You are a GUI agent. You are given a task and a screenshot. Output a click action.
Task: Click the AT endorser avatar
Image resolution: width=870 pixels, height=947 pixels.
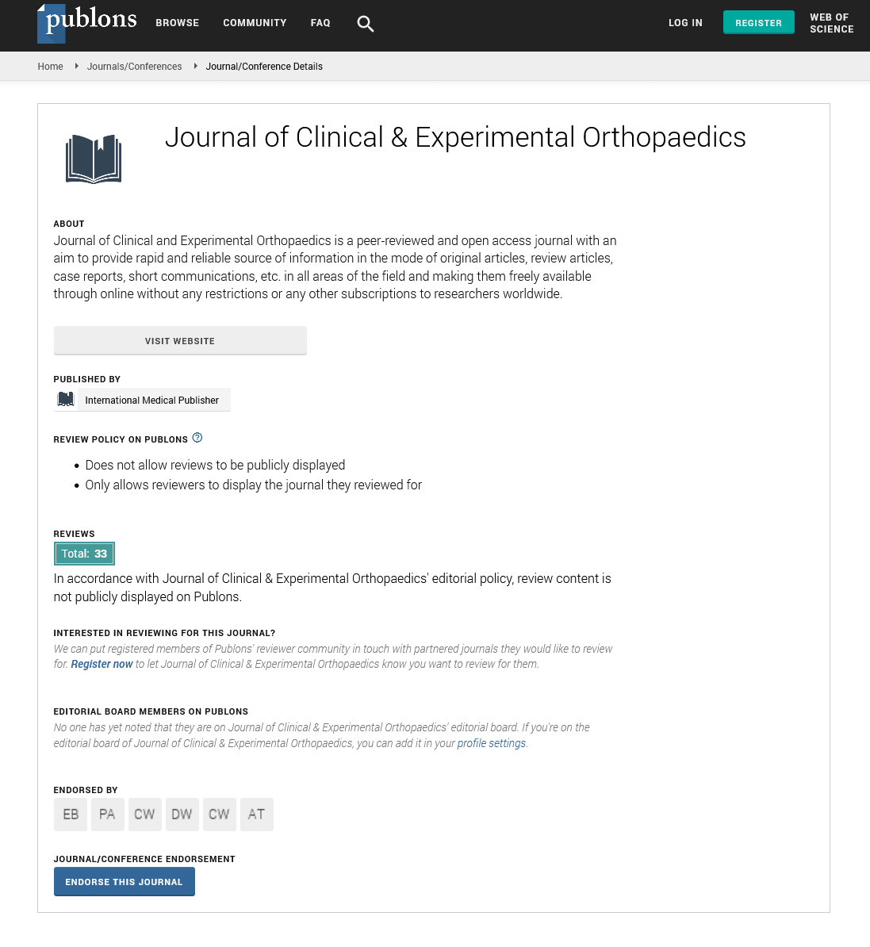coord(256,815)
